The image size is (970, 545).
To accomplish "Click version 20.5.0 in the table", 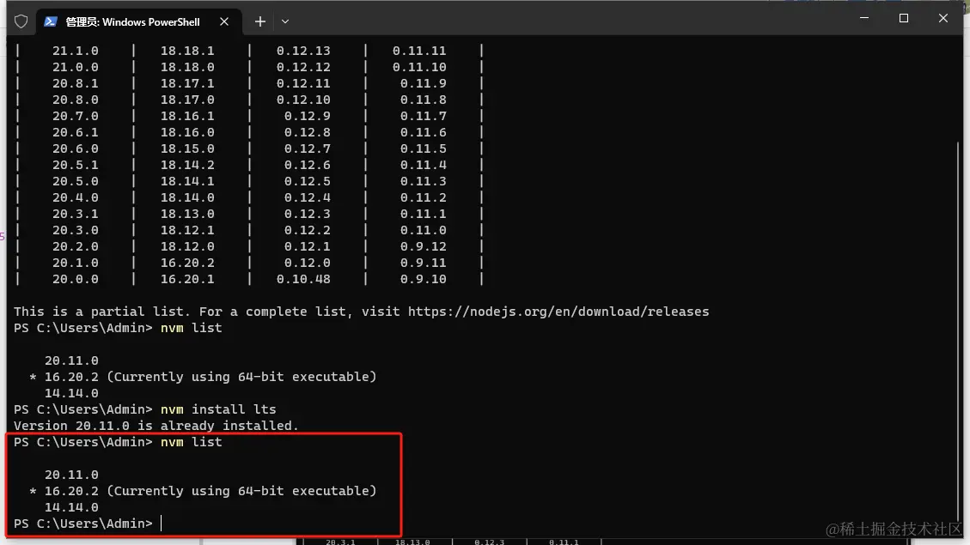I will coord(76,181).
